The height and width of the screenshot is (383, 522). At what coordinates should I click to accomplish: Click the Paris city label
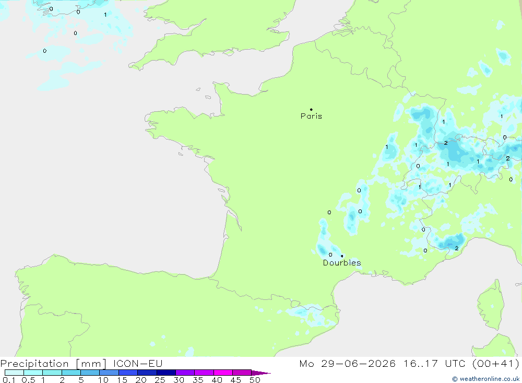click(311, 116)
